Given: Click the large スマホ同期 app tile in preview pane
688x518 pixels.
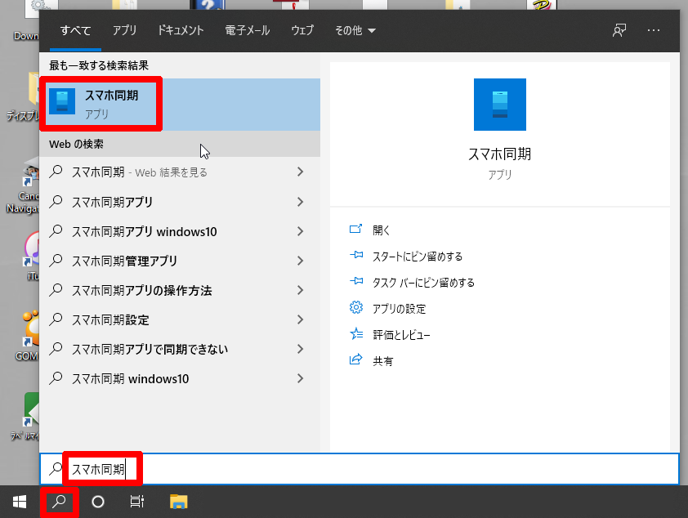Looking at the screenshot, I should click(500, 105).
